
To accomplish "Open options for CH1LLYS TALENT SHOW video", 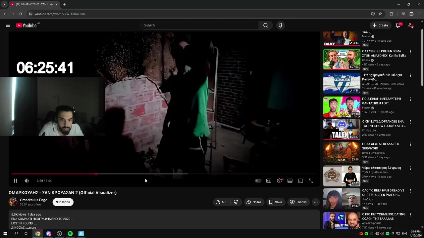I will [x=410, y=122].
